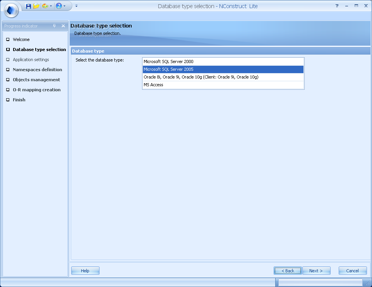Click the 'Select the database type:' label
This screenshot has height=287, width=372.
(x=99, y=60)
